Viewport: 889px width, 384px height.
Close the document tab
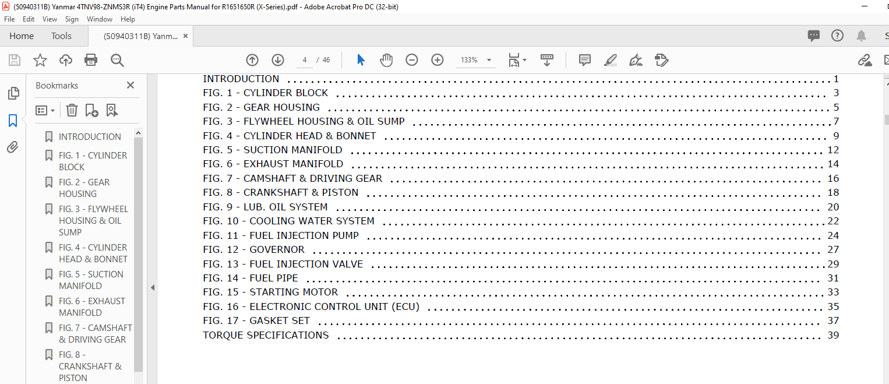click(185, 36)
